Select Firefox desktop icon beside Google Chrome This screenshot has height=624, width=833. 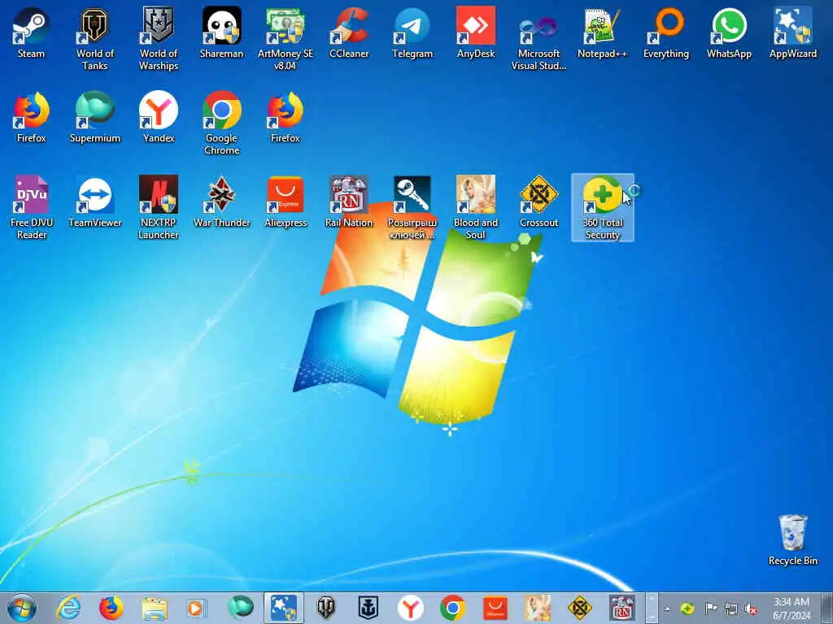[x=286, y=118]
